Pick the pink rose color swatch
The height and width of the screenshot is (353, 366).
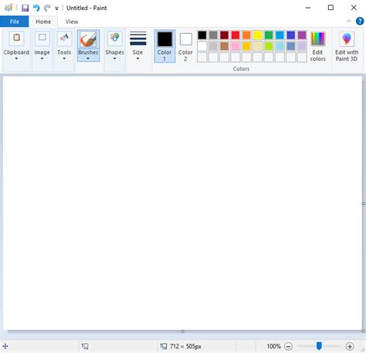coord(236,46)
